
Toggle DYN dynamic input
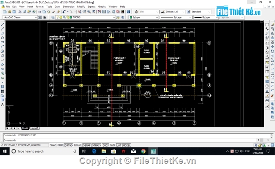(x=113, y=145)
